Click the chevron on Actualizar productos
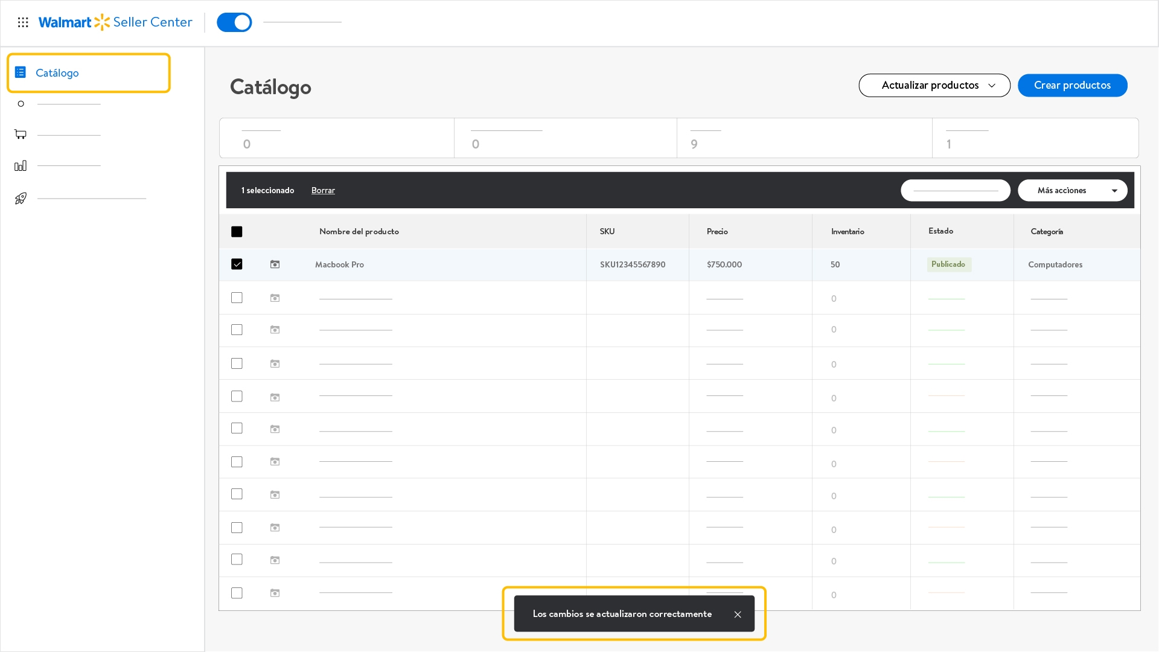This screenshot has height=652, width=1159. [x=992, y=86]
